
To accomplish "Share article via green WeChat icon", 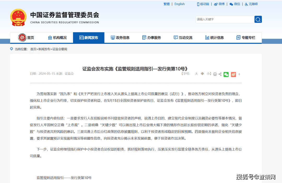I will [226, 74].
